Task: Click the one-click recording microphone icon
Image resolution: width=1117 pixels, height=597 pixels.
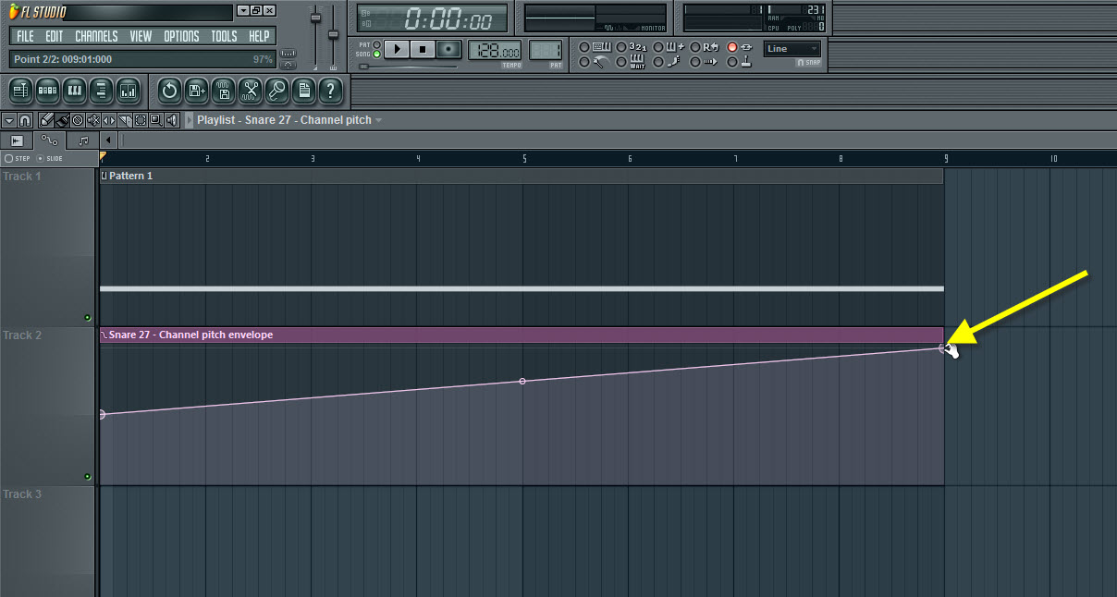Action: point(277,91)
